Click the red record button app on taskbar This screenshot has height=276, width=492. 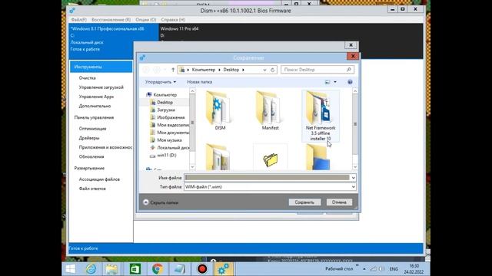pos(202,269)
